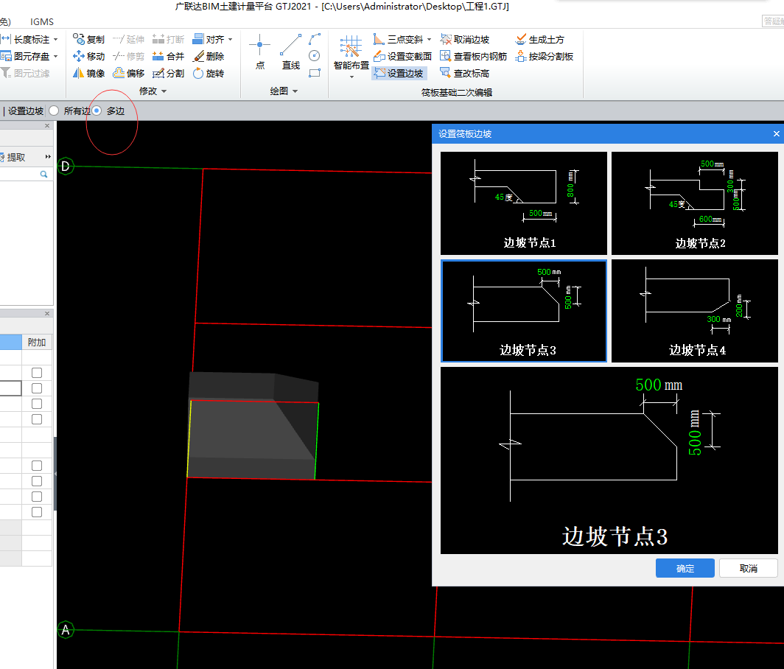Click the 延伸 (extend) tool
This screenshot has height=669, width=784.
click(128, 40)
